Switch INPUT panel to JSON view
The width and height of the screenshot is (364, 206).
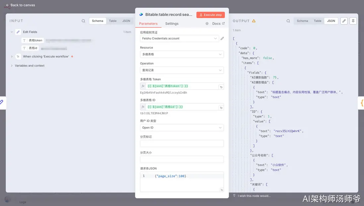(126, 21)
